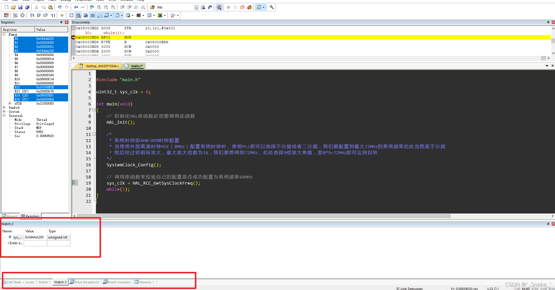Switch to the Watch 1 tab
The image size is (555, 290).
pyautogui.click(x=44, y=282)
